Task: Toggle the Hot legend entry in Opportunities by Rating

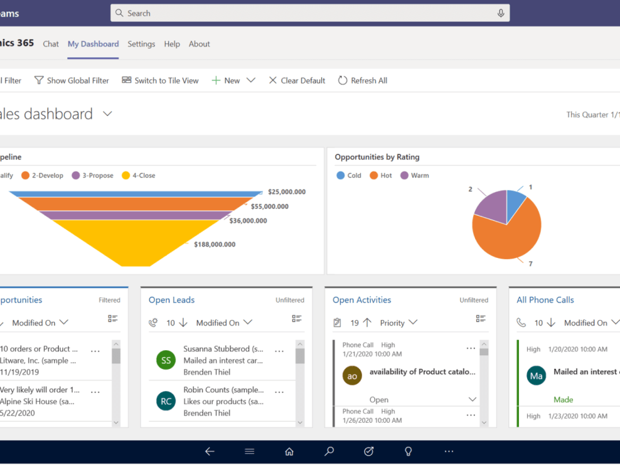Action: 380,175
